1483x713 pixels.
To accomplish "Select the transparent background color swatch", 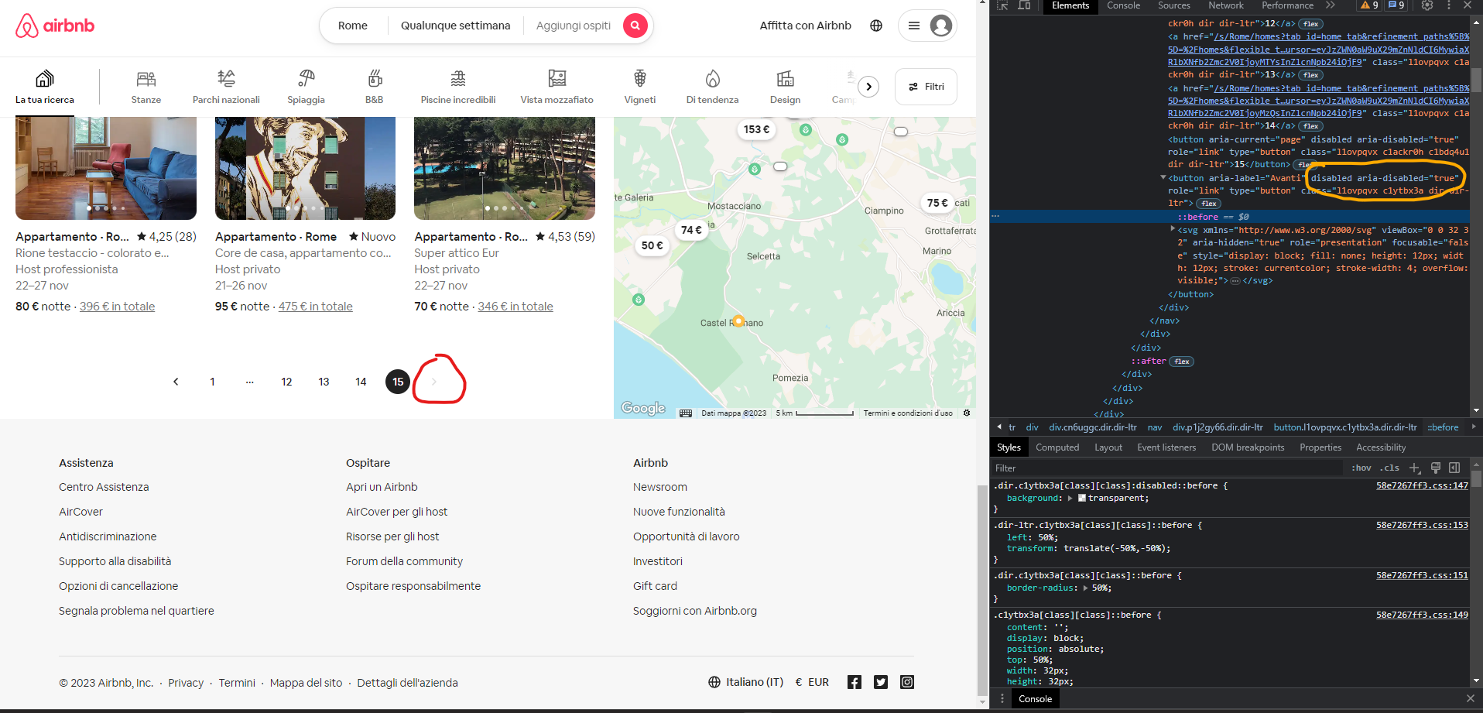I will coord(1082,499).
